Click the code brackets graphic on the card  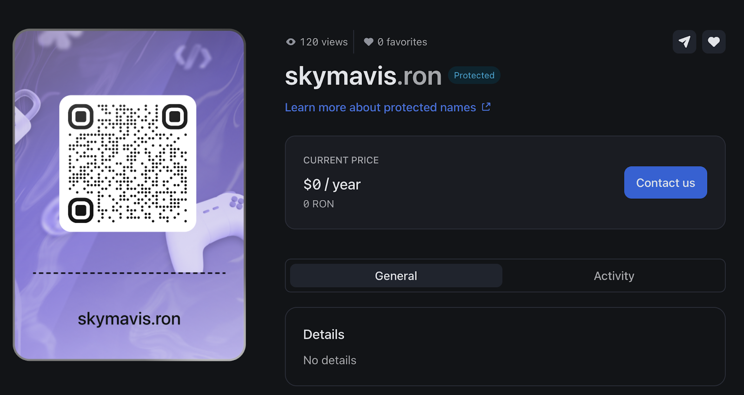tap(193, 57)
